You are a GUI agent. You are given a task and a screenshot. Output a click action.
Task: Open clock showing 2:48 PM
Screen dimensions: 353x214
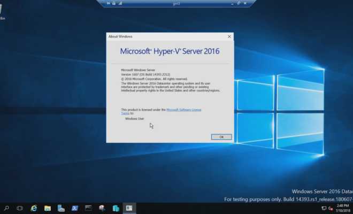[343, 208]
